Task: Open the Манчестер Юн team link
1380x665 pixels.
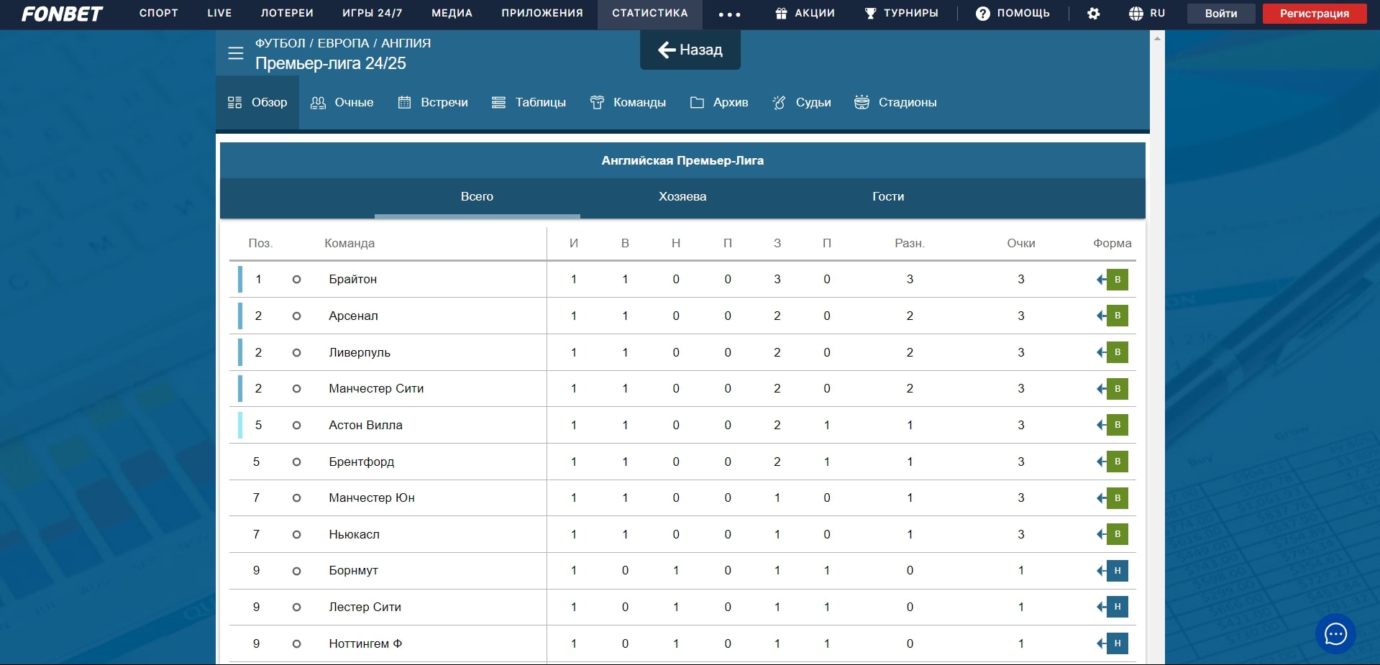Action: click(x=371, y=498)
